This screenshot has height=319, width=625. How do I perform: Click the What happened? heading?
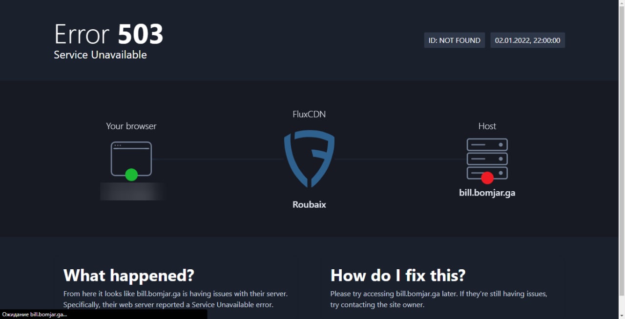pos(129,276)
